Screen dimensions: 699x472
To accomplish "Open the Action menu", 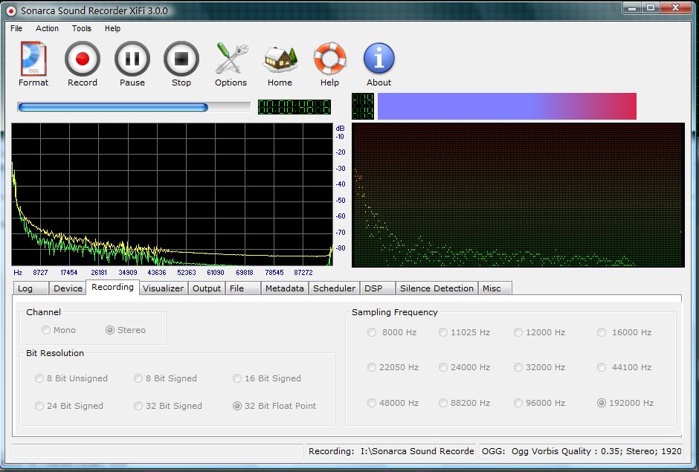I will [47, 28].
